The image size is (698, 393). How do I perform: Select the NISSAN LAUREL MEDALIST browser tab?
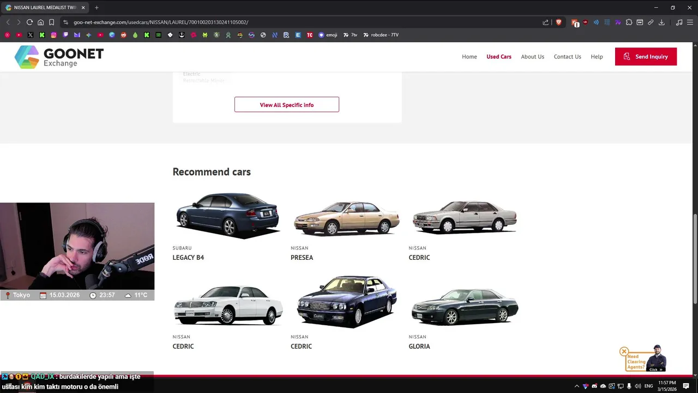tap(45, 8)
